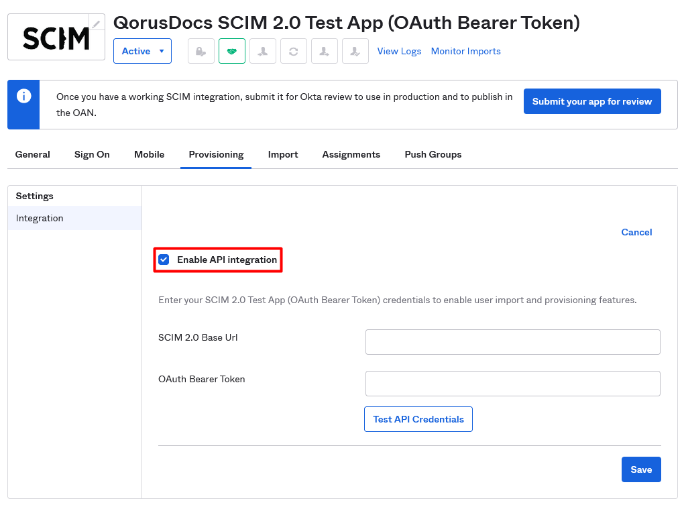Viewport: 682px width, 507px height.
Task: Click the green handshake provisioning icon
Action: (232, 52)
